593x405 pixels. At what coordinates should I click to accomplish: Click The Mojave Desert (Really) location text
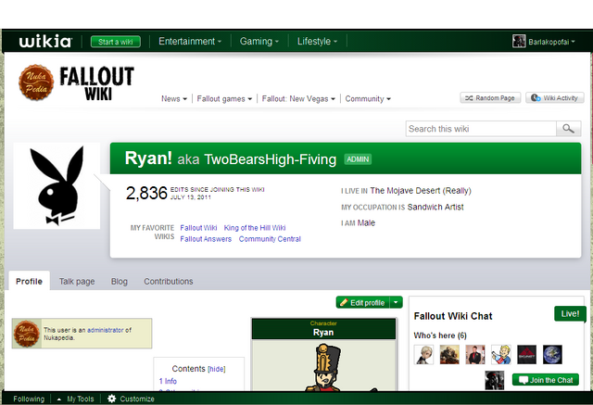pyautogui.click(x=421, y=191)
